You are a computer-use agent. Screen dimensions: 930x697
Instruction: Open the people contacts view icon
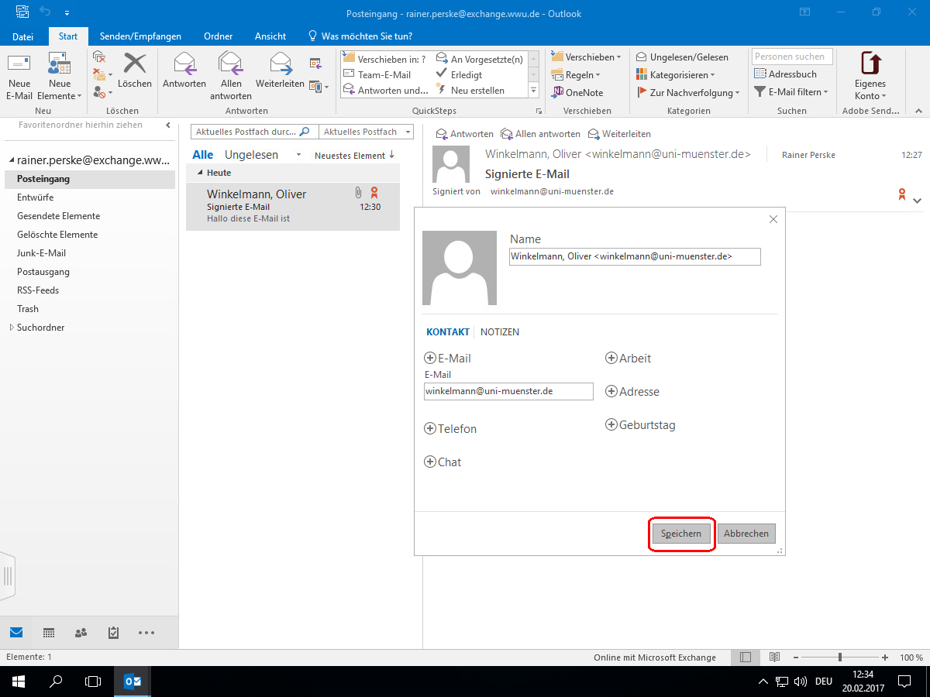coord(81,633)
